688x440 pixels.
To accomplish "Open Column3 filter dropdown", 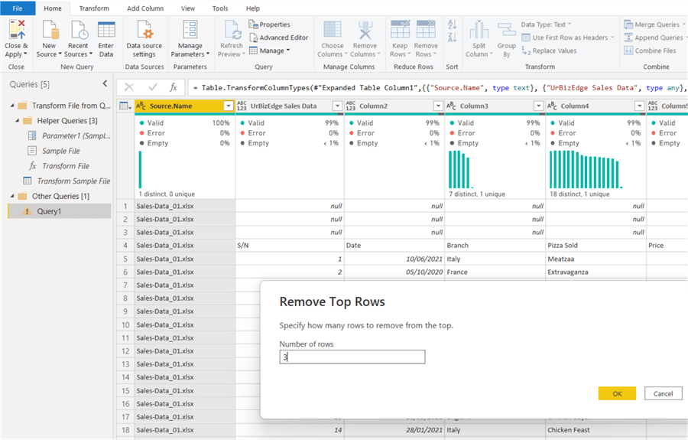I will click(540, 106).
